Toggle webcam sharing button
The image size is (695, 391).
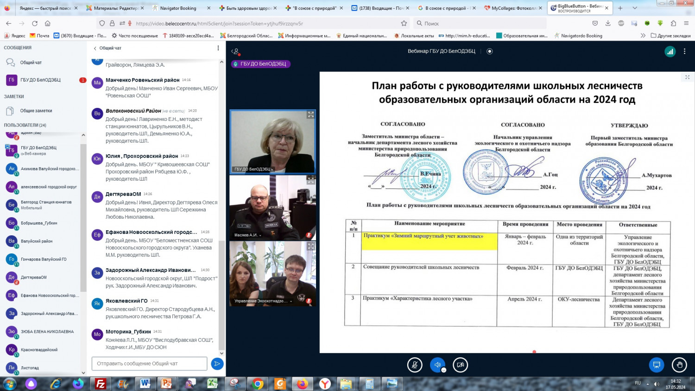tap(460, 365)
